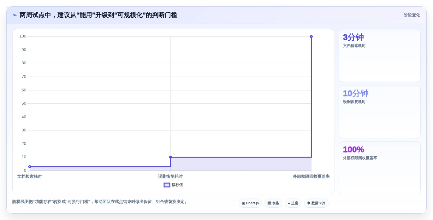Click x-axis label 误删恢复耗时

pos(170,177)
